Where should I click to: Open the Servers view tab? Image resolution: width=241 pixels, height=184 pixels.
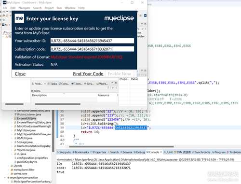pyautogui.click(x=126, y=152)
